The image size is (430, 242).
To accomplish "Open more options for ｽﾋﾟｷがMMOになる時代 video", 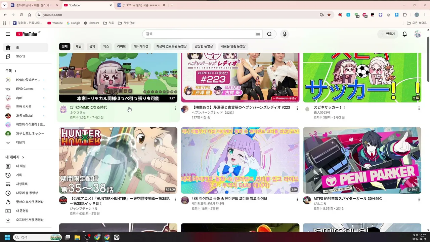I will [175, 108].
